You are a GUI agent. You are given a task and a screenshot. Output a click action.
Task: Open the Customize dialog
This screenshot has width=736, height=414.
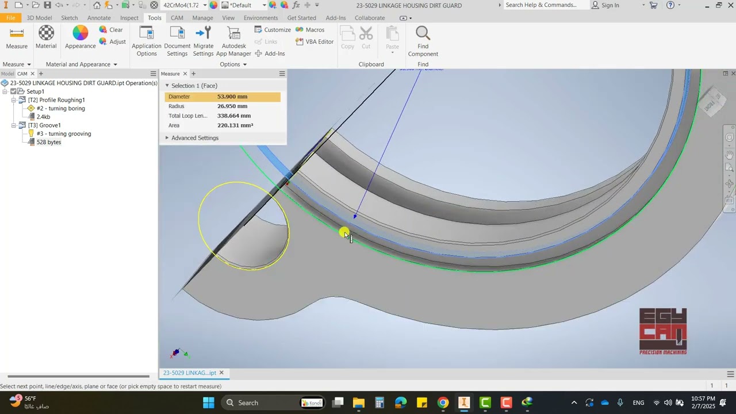click(x=273, y=30)
